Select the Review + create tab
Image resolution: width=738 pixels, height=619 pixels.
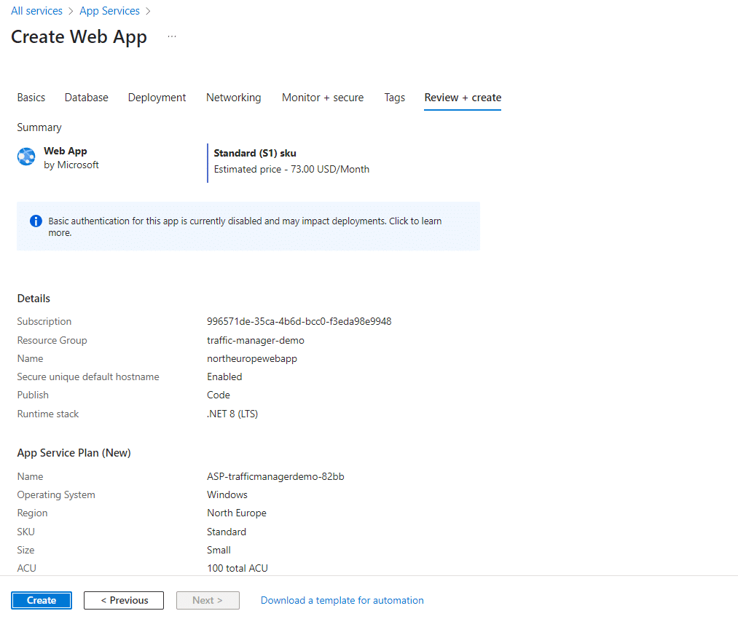463,98
